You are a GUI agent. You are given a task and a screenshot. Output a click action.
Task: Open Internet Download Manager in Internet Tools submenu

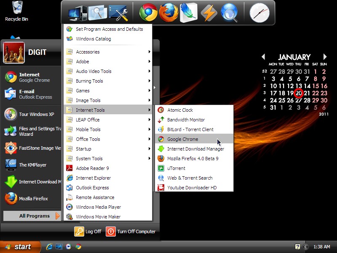(x=194, y=149)
